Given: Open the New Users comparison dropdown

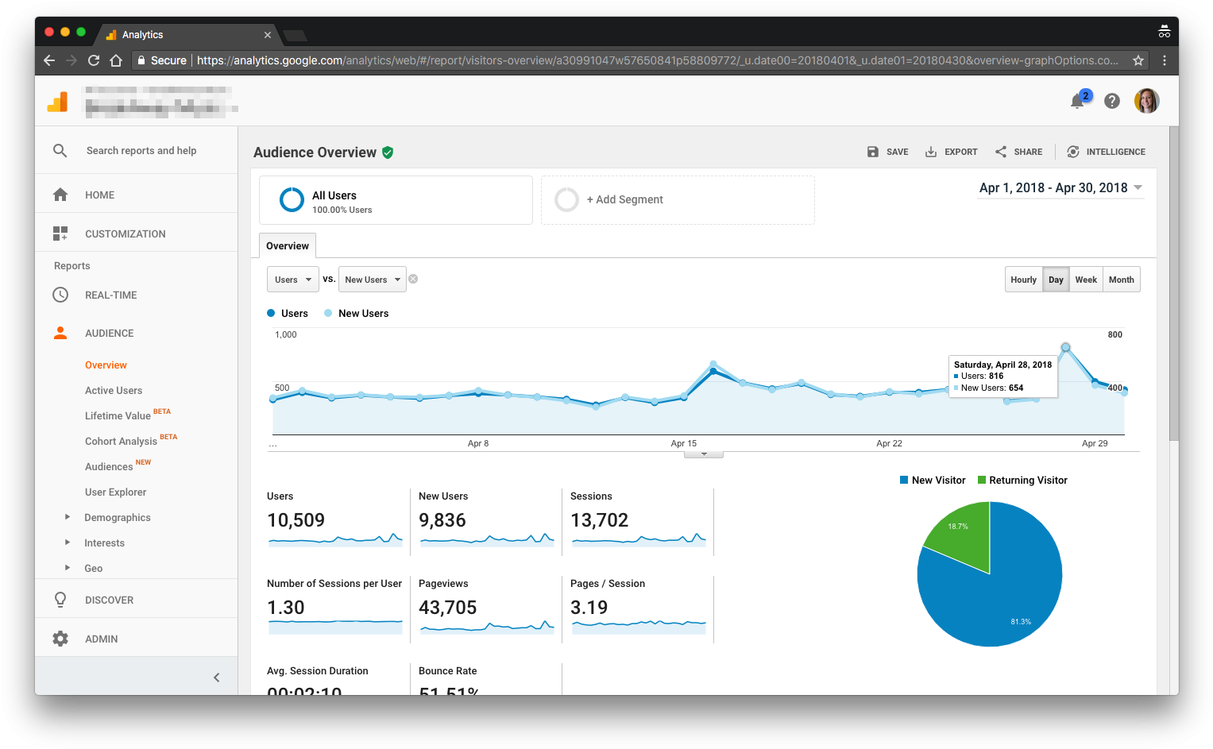Looking at the screenshot, I should (372, 279).
